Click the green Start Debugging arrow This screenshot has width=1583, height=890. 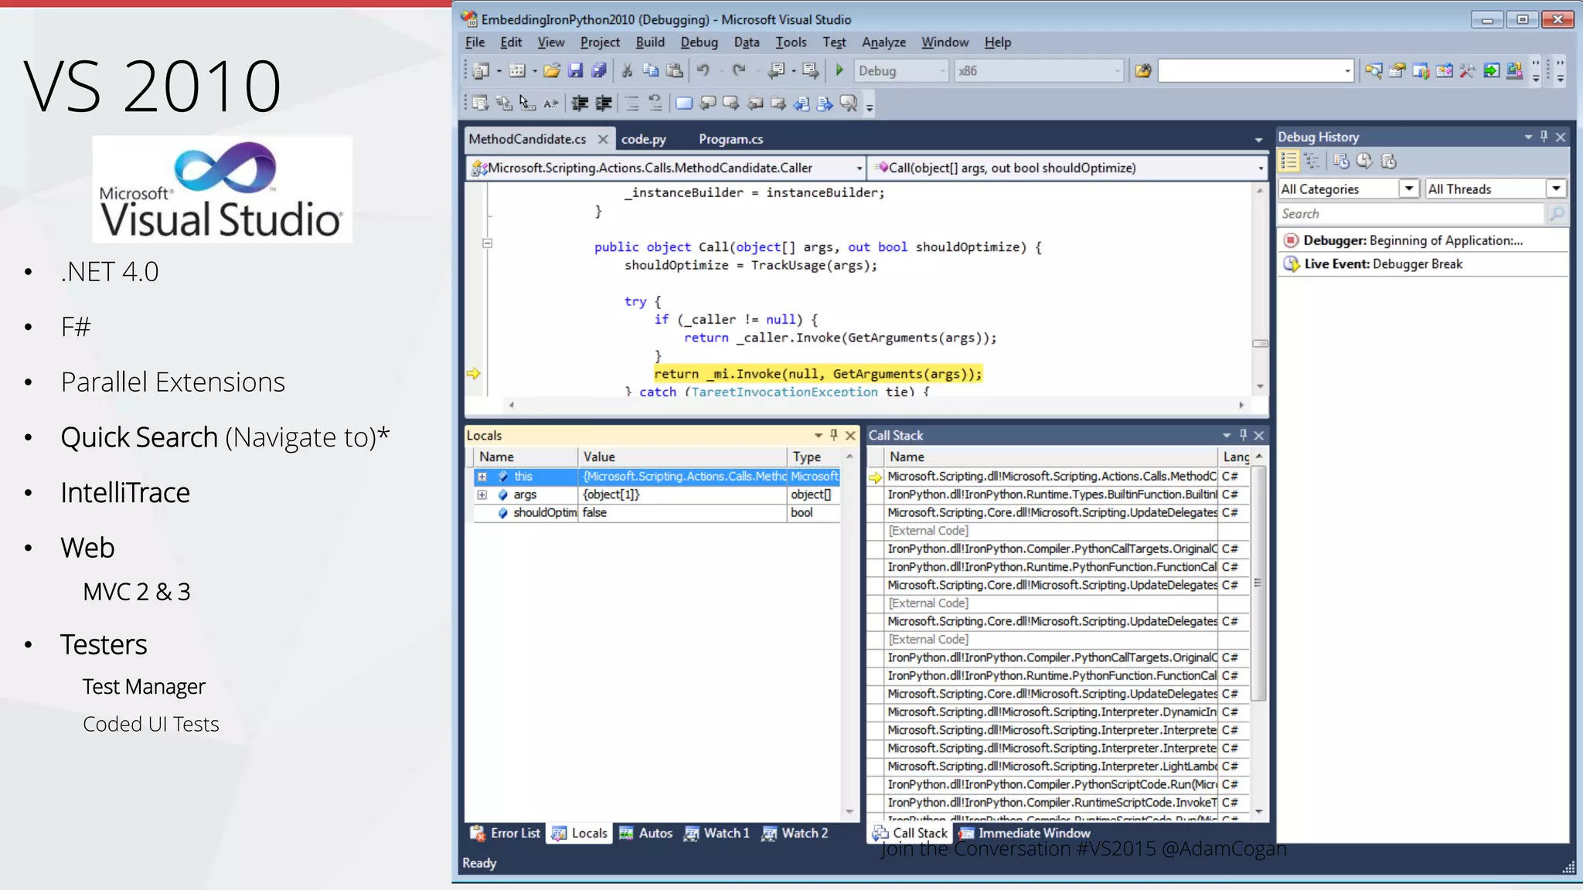point(839,71)
